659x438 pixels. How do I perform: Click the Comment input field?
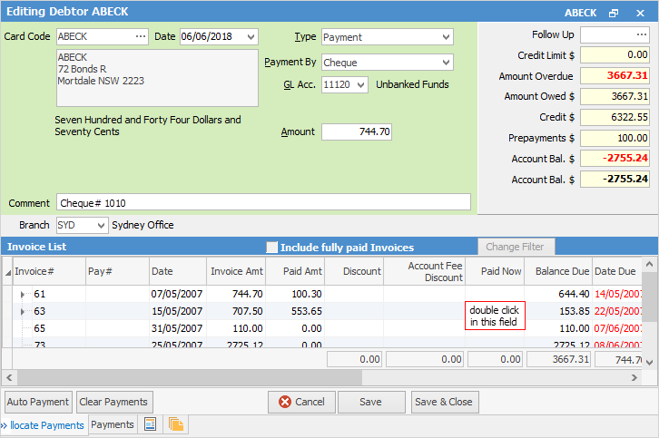pyautogui.click(x=263, y=202)
